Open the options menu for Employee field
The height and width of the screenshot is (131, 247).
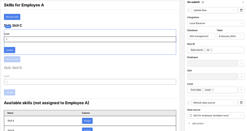241,63
